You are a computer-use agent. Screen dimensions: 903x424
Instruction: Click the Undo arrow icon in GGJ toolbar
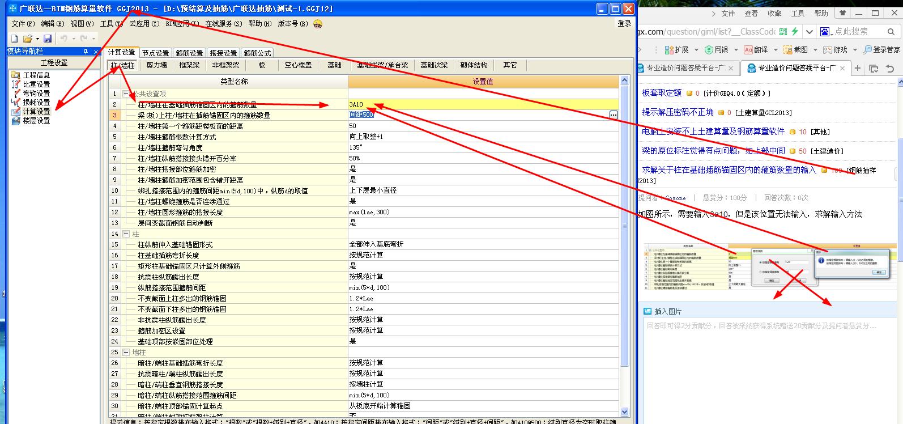63,39
